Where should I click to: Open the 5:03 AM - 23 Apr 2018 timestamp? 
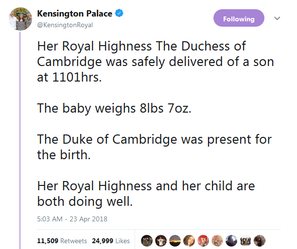coord(72,219)
